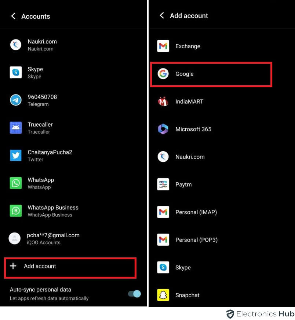The width and height of the screenshot is (295, 320).
Task: Select IndiaMART as account type
Action: (x=222, y=101)
